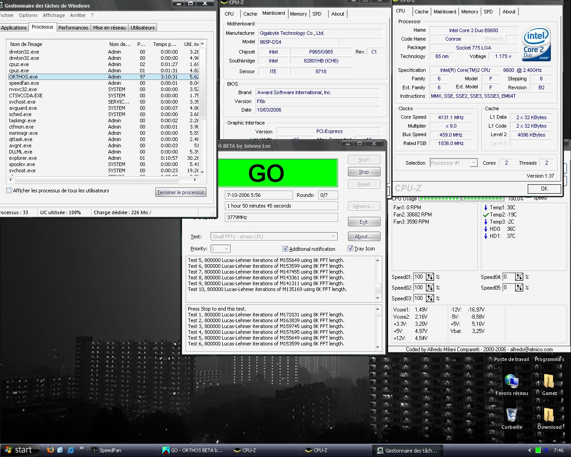
Task: Open Firefox from the quick launch bar
Action: coord(50,450)
